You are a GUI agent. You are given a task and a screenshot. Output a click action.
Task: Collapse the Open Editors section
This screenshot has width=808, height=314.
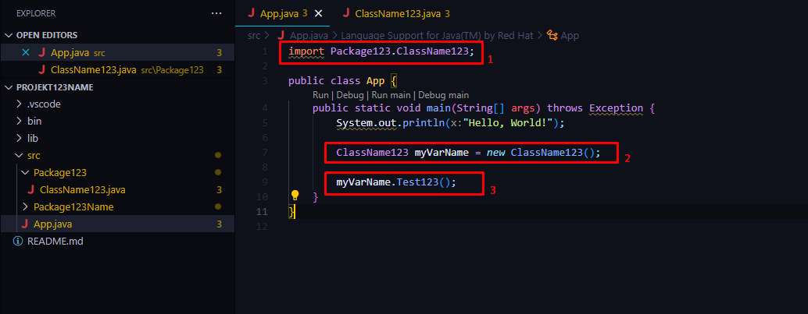(x=9, y=35)
